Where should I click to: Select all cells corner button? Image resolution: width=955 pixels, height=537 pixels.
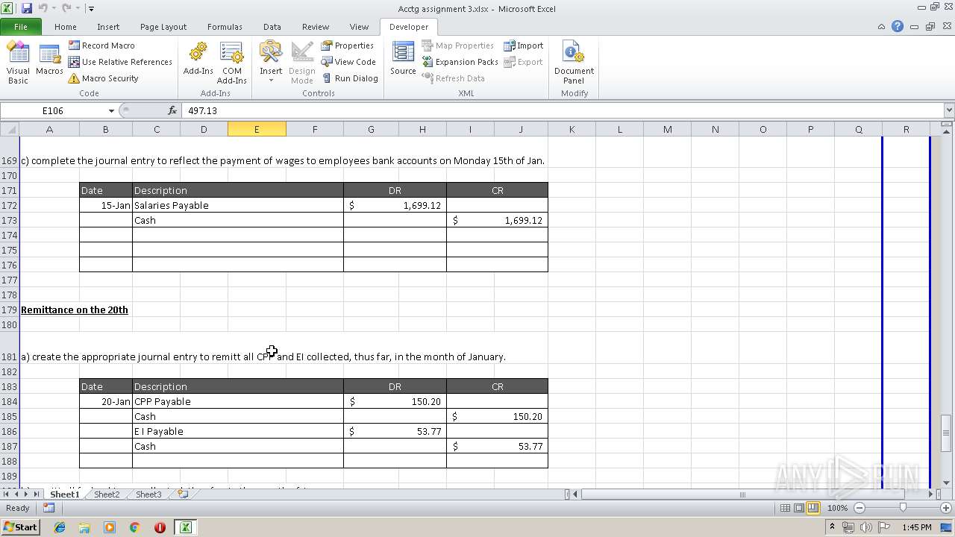(x=10, y=129)
